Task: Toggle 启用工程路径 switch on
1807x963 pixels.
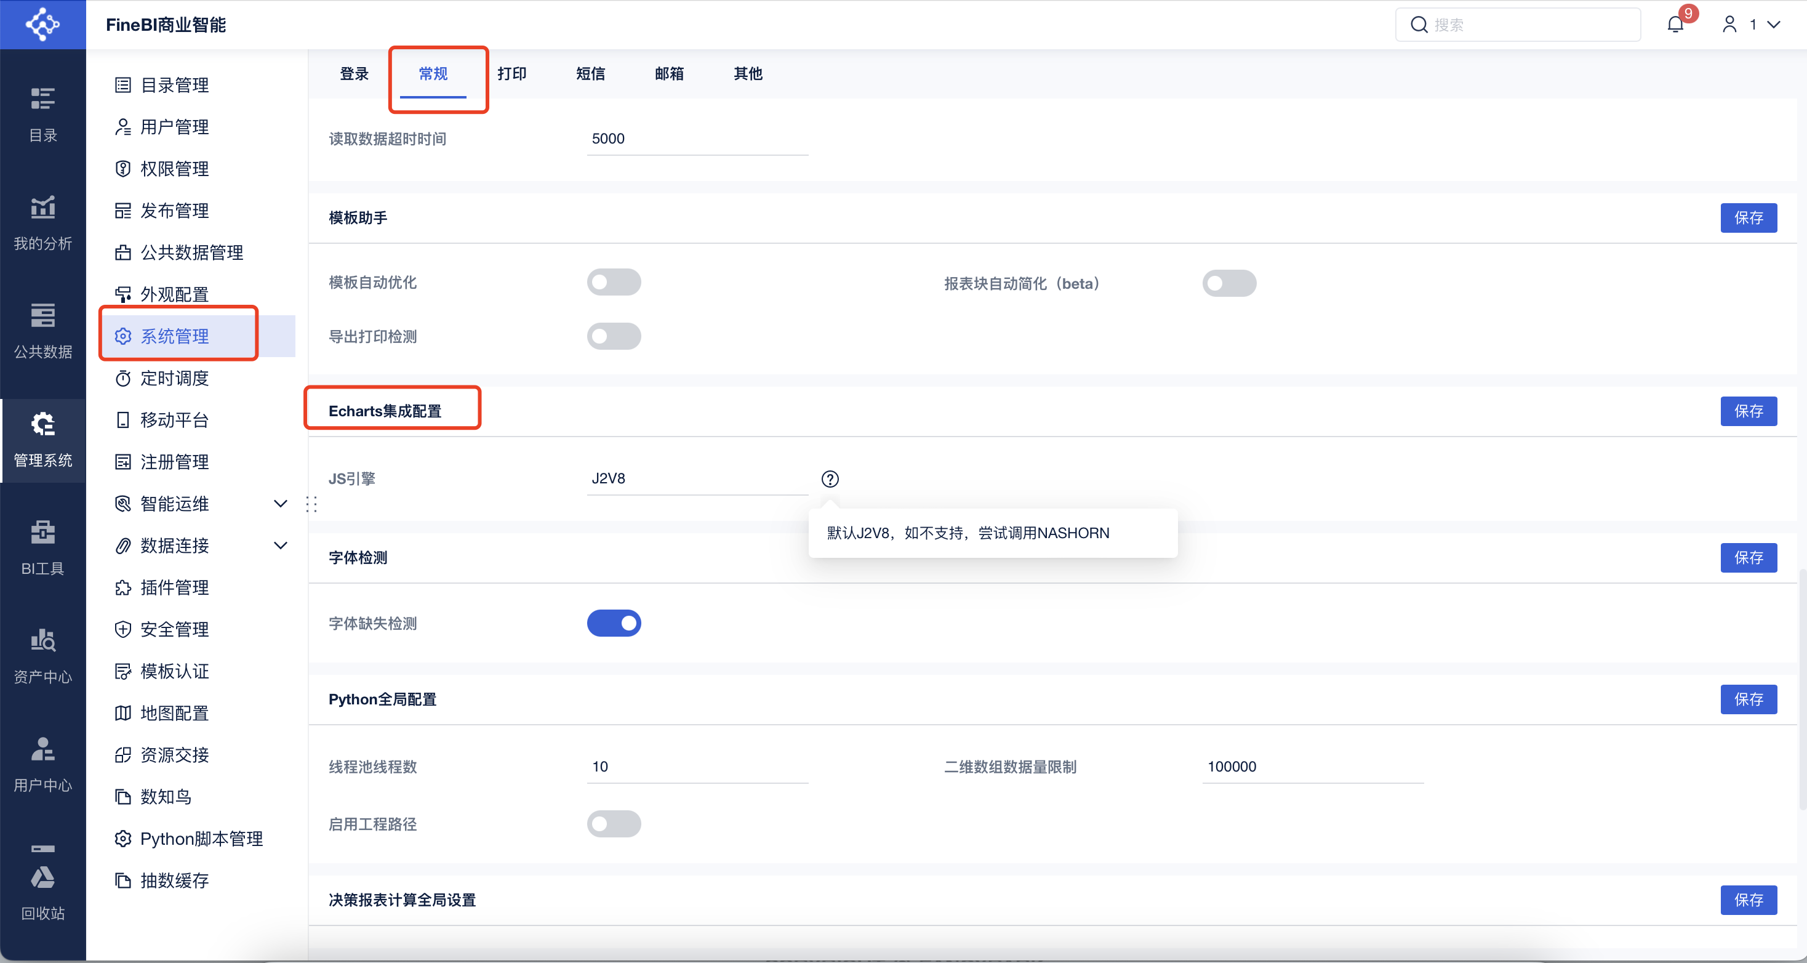Action: coord(614,824)
